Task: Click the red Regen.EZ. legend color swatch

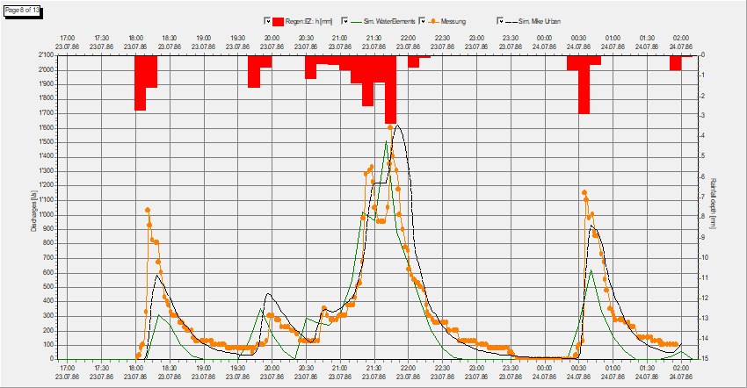Action: point(278,19)
